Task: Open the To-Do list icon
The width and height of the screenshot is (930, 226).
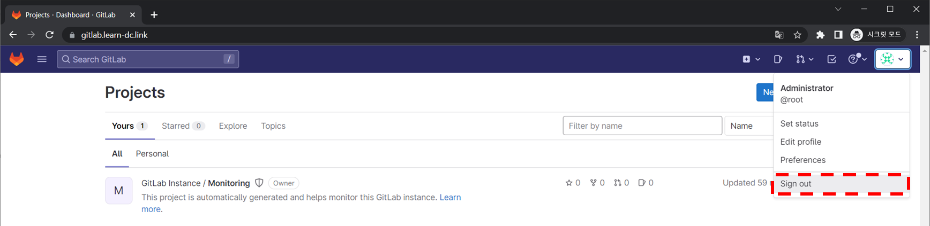Action: pos(831,59)
